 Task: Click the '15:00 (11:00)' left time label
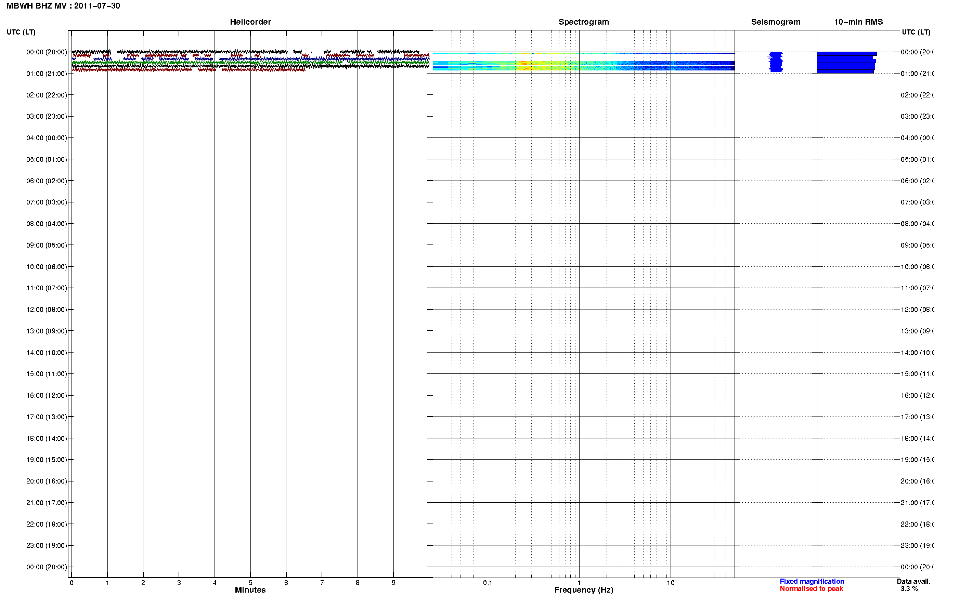click(x=47, y=374)
